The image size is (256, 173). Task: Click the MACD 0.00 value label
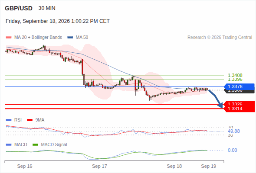(232, 150)
